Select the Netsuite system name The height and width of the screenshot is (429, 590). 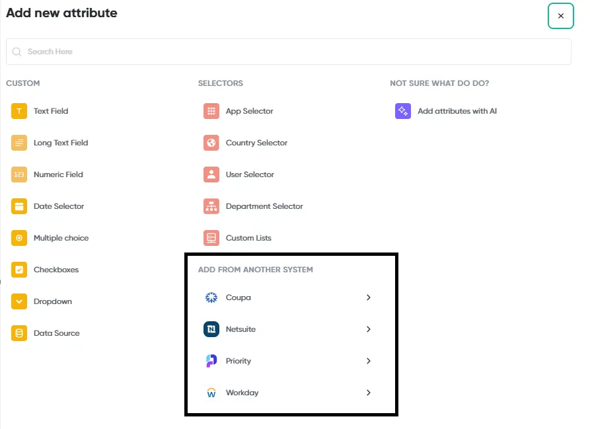pos(240,329)
